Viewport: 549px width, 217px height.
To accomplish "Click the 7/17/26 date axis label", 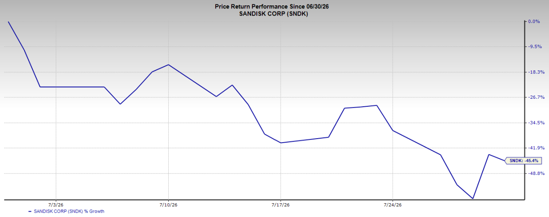I will (281, 205).
